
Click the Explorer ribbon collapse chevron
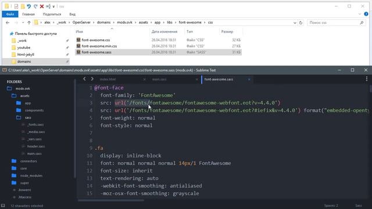(x=360, y=14)
